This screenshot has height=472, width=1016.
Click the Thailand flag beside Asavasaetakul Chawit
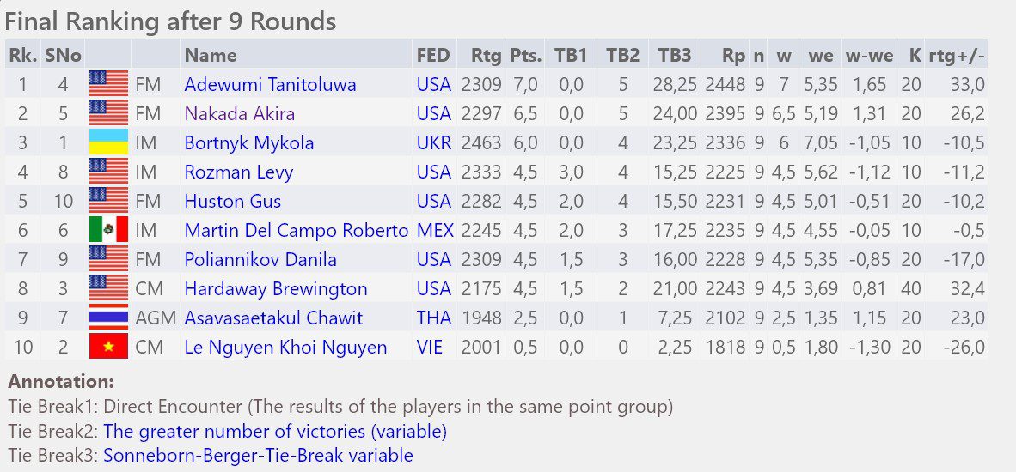pos(108,318)
